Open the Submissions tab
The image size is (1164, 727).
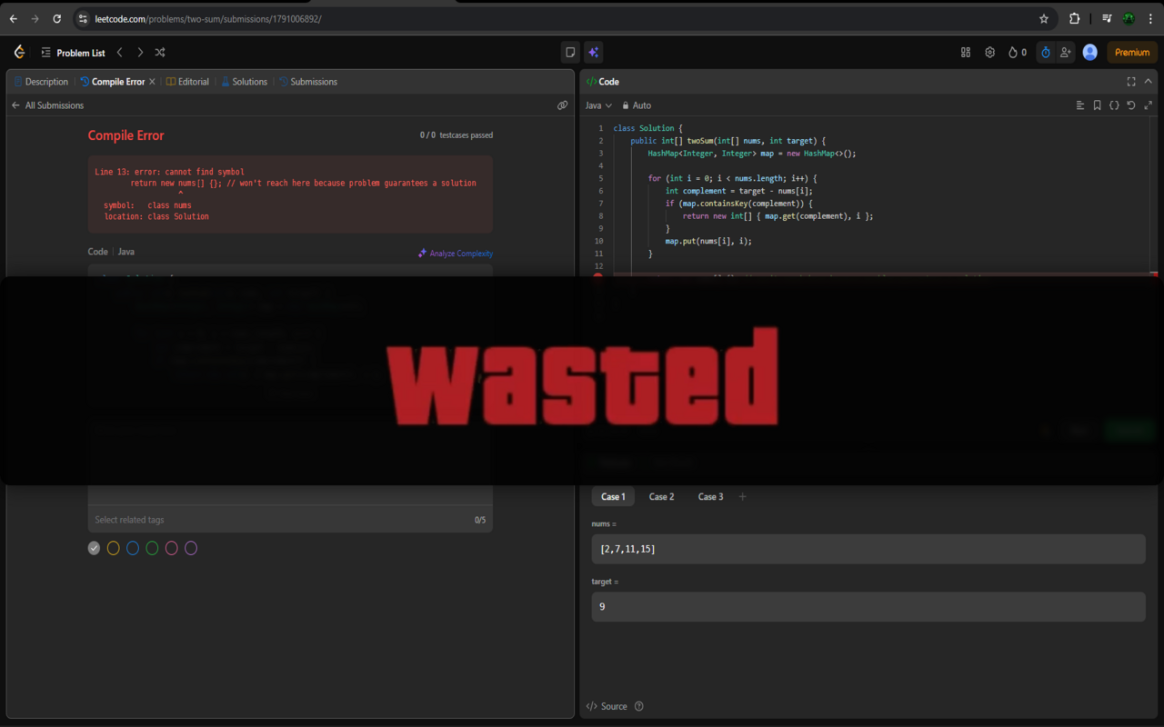pyautogui.click(x=307, y=82)
